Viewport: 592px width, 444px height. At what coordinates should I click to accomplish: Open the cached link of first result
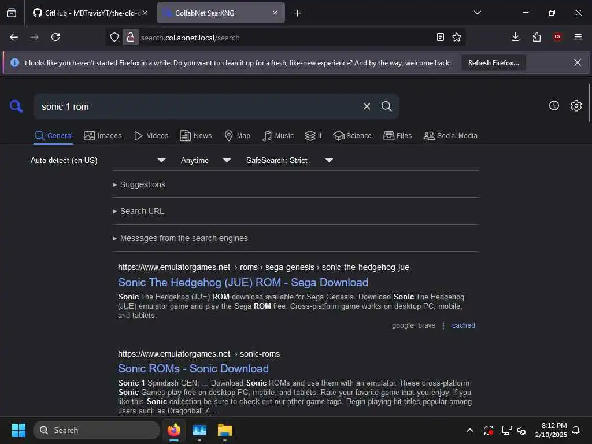[x=463, y=325]
